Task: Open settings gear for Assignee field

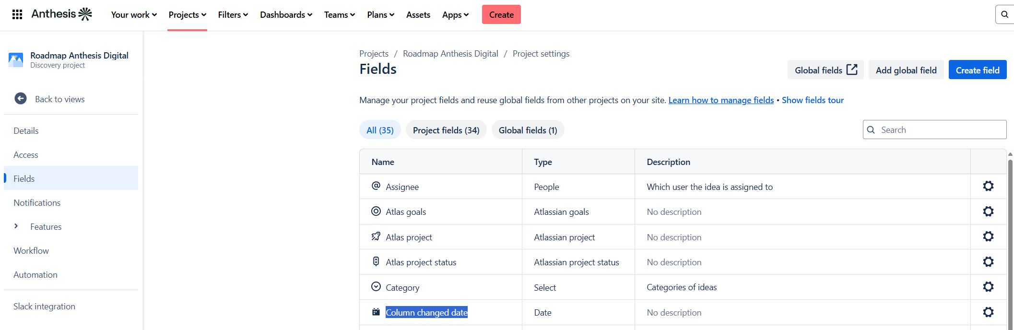Action: 988,186
